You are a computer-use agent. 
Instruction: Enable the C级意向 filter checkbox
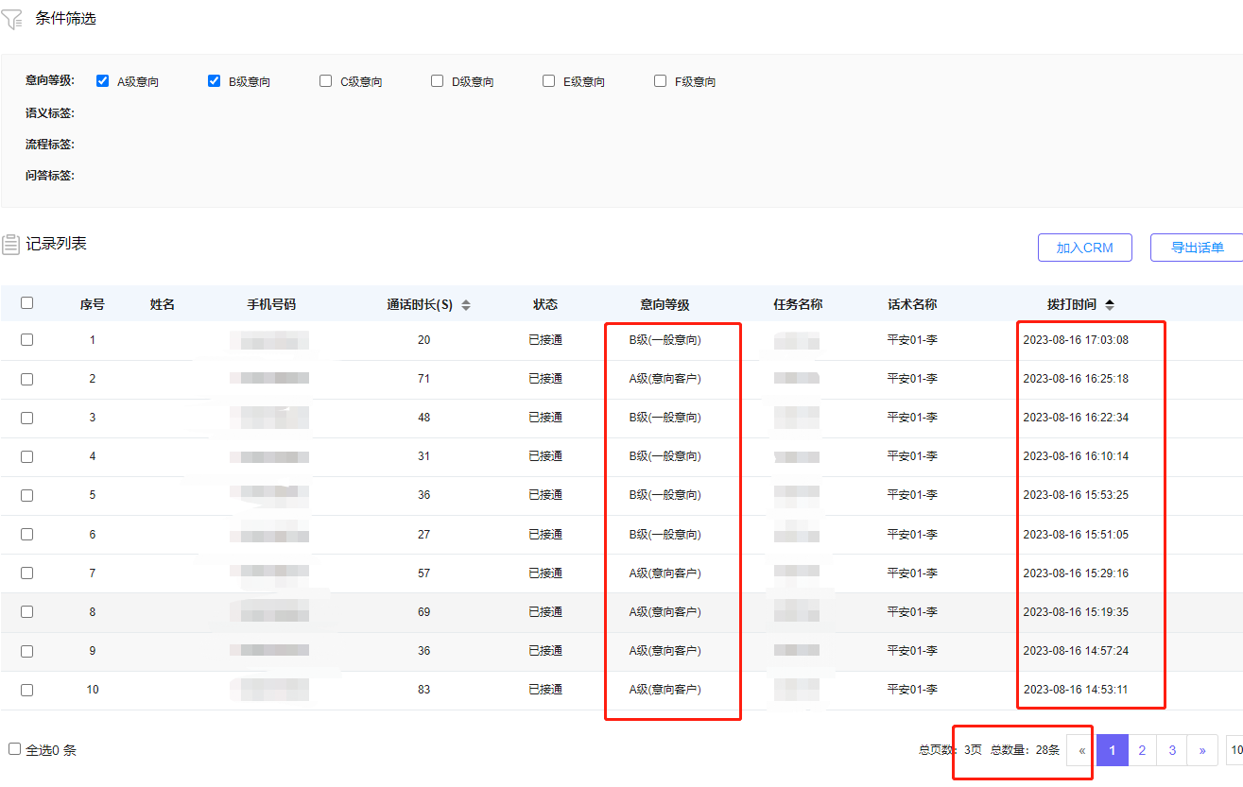click(326, 81)
